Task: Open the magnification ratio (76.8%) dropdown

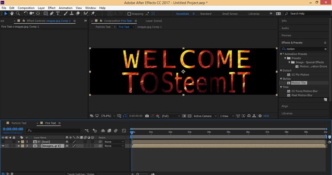Action: click(x=108, y=116)
